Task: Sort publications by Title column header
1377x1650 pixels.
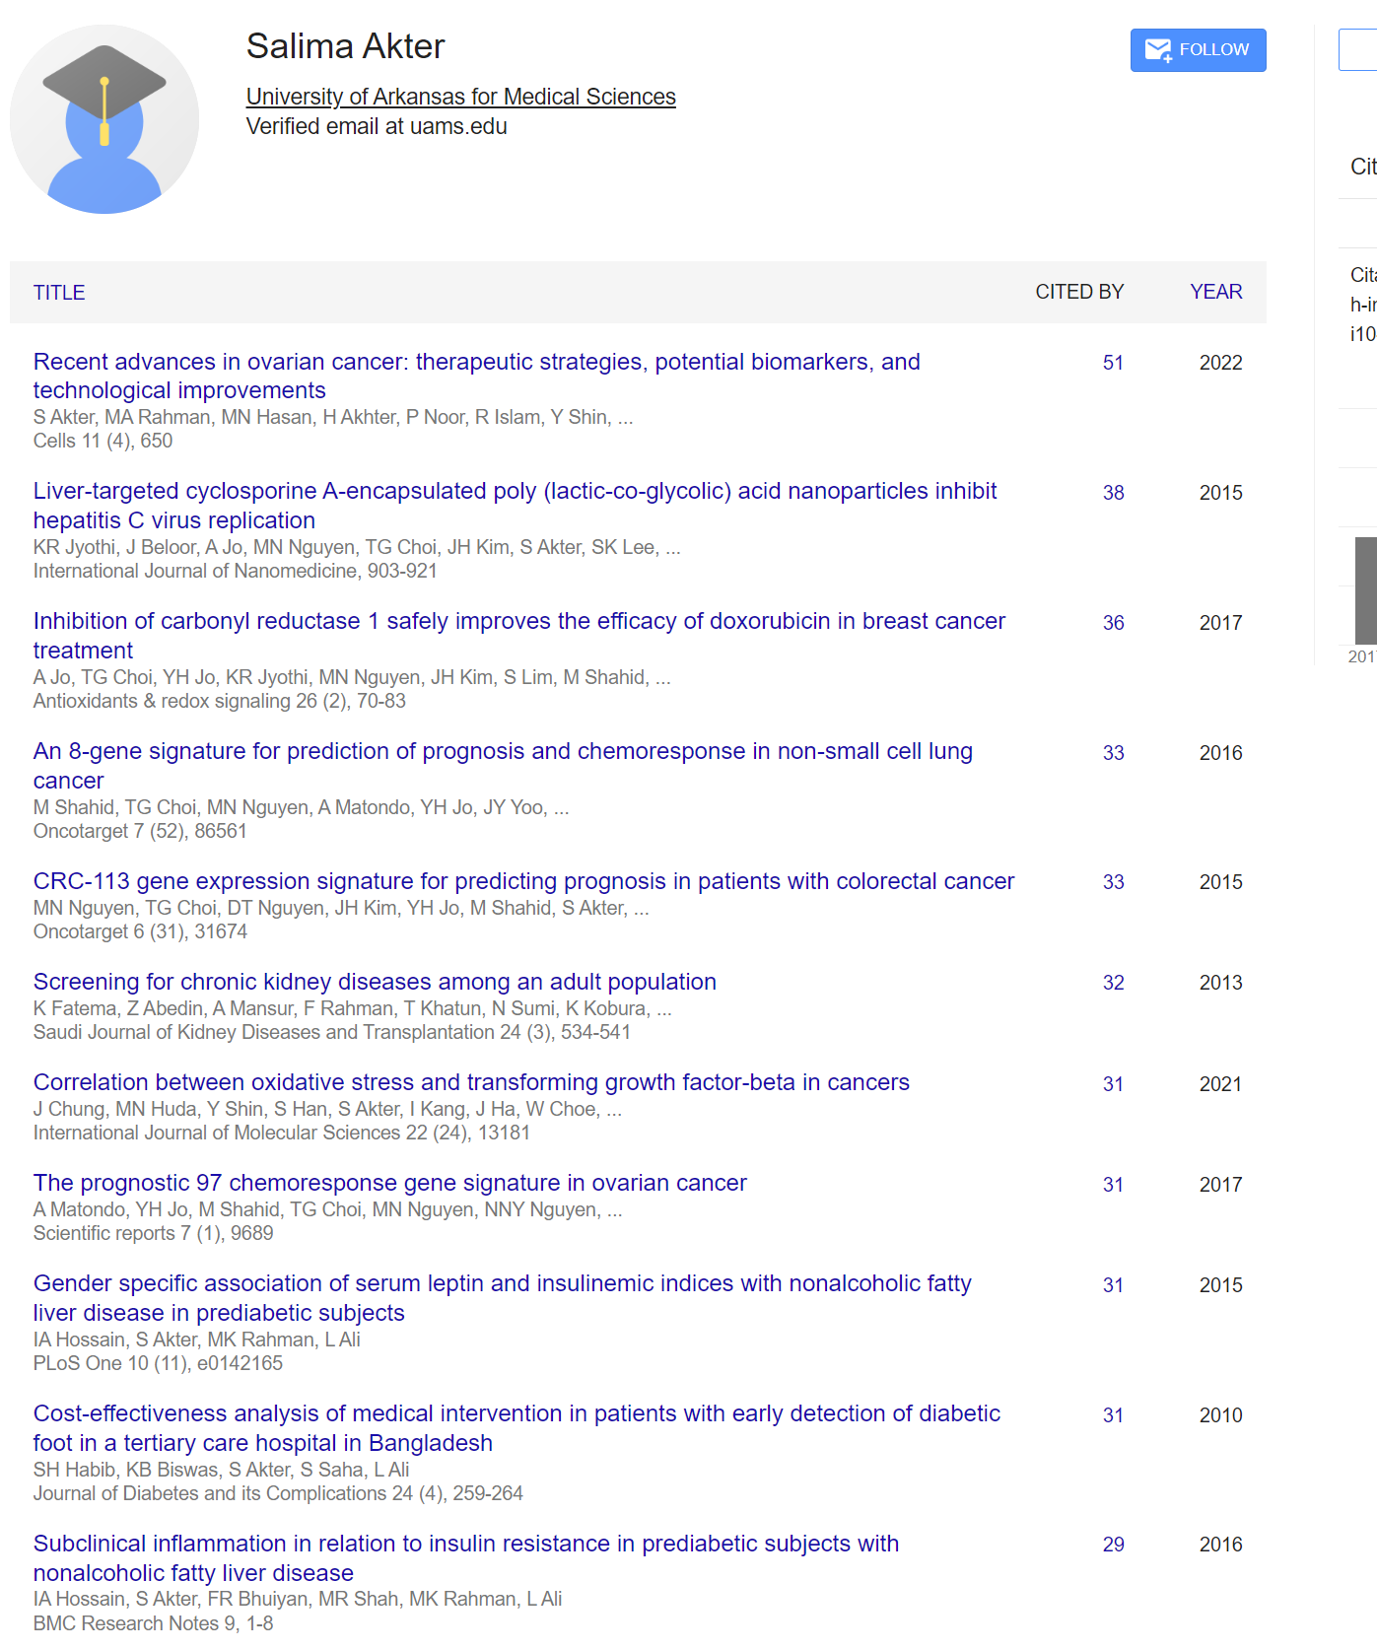Action: click(59, 293)
